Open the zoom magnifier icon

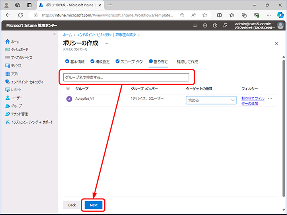[182, 15]
